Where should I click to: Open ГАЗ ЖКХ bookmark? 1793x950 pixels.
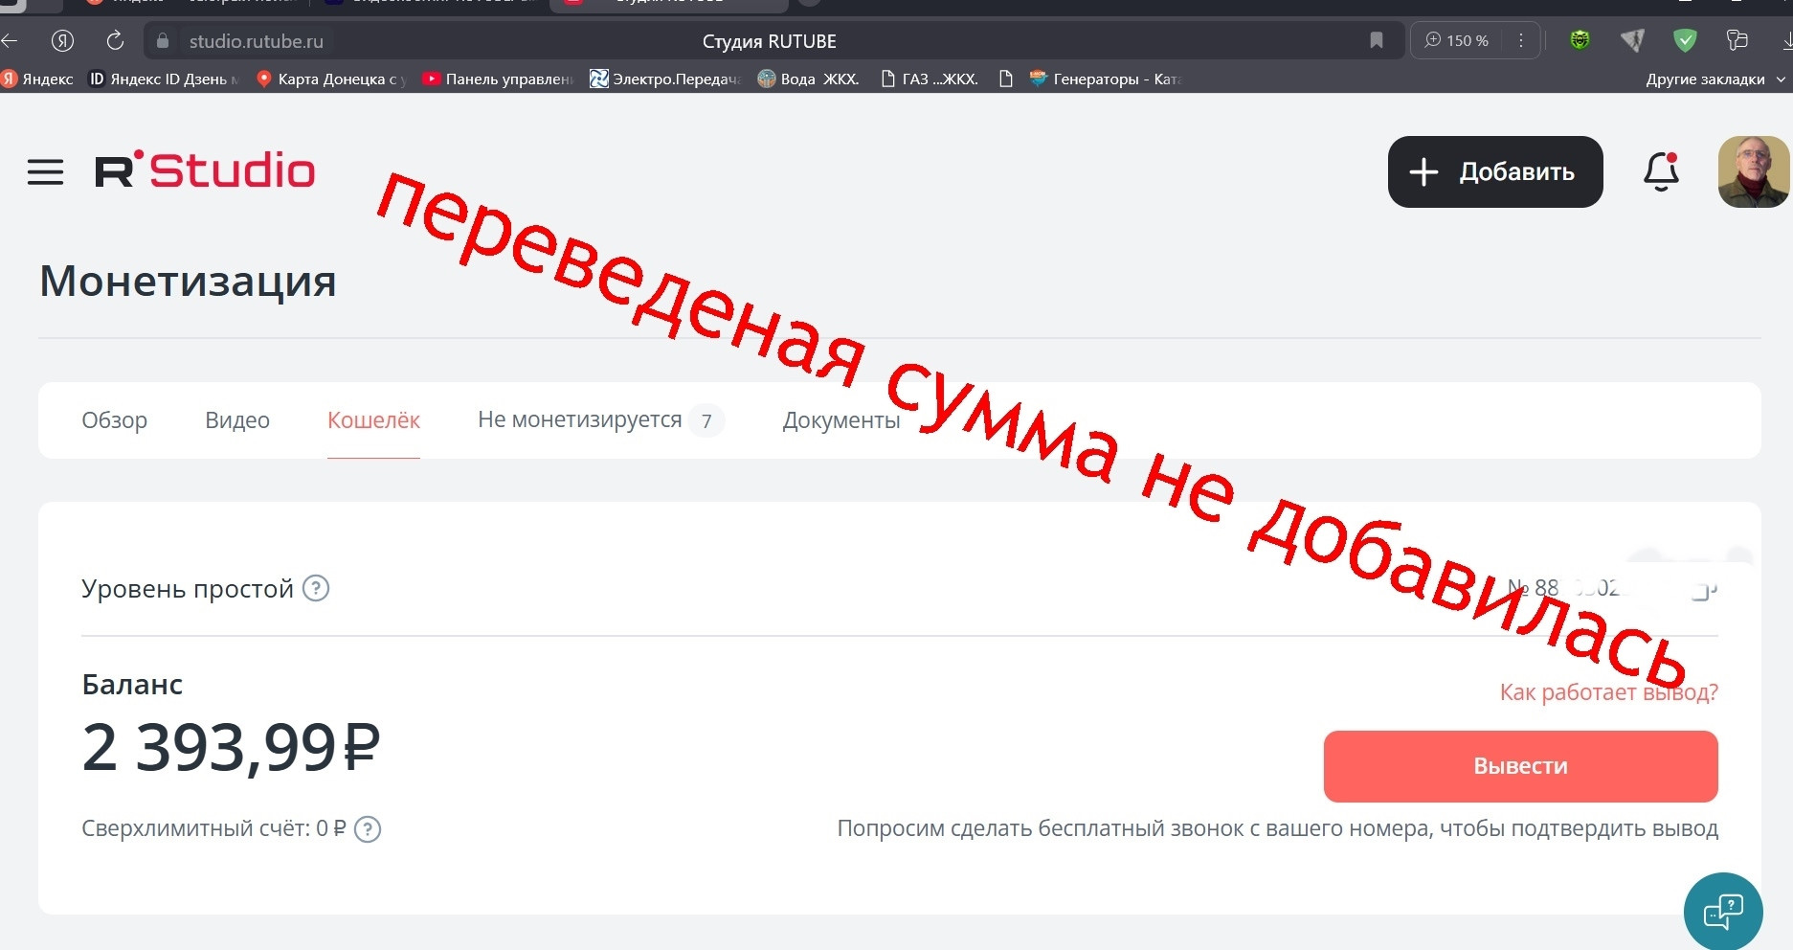[x=930, y=79]
